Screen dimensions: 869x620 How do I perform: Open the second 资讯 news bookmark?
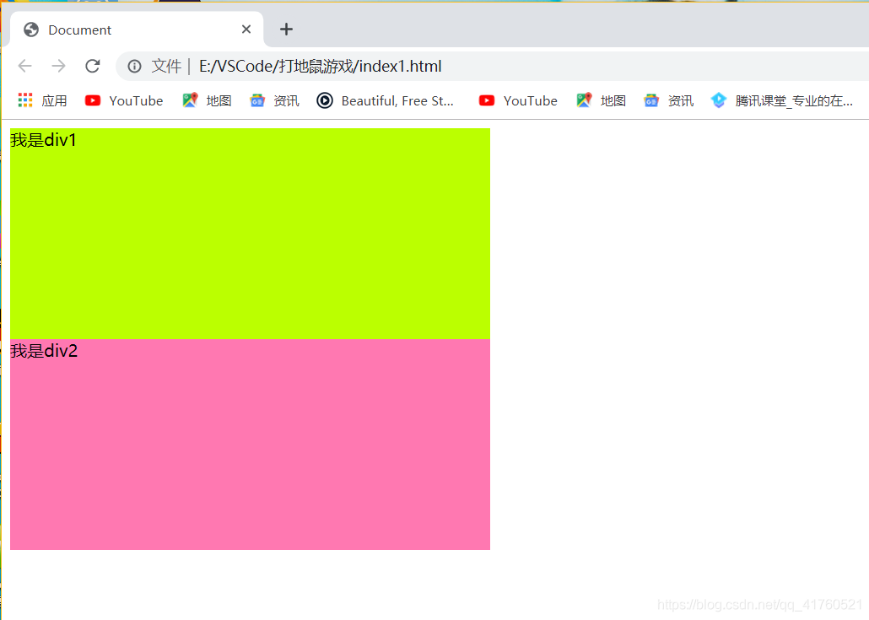point(668,101)
